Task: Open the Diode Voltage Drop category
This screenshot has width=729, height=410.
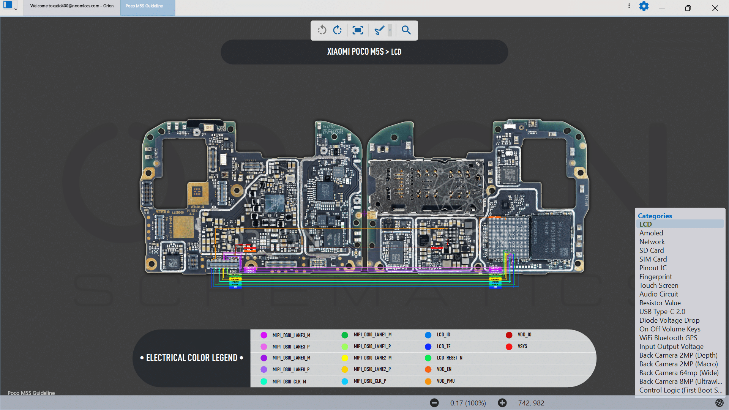Action: pos(680,320)
